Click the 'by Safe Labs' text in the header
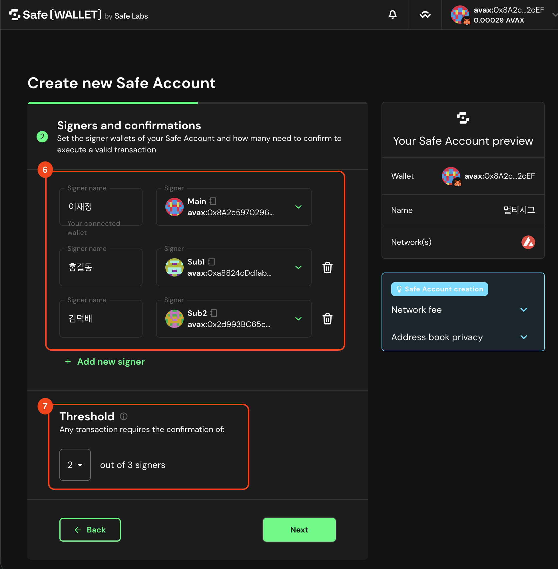 pyautogui.click(x=126, y=16)
